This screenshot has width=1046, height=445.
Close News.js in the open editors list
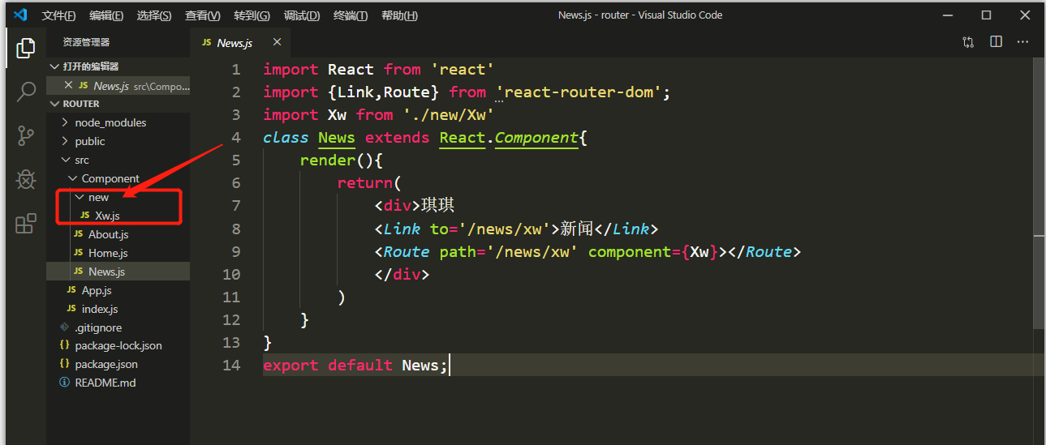point(68,85)
